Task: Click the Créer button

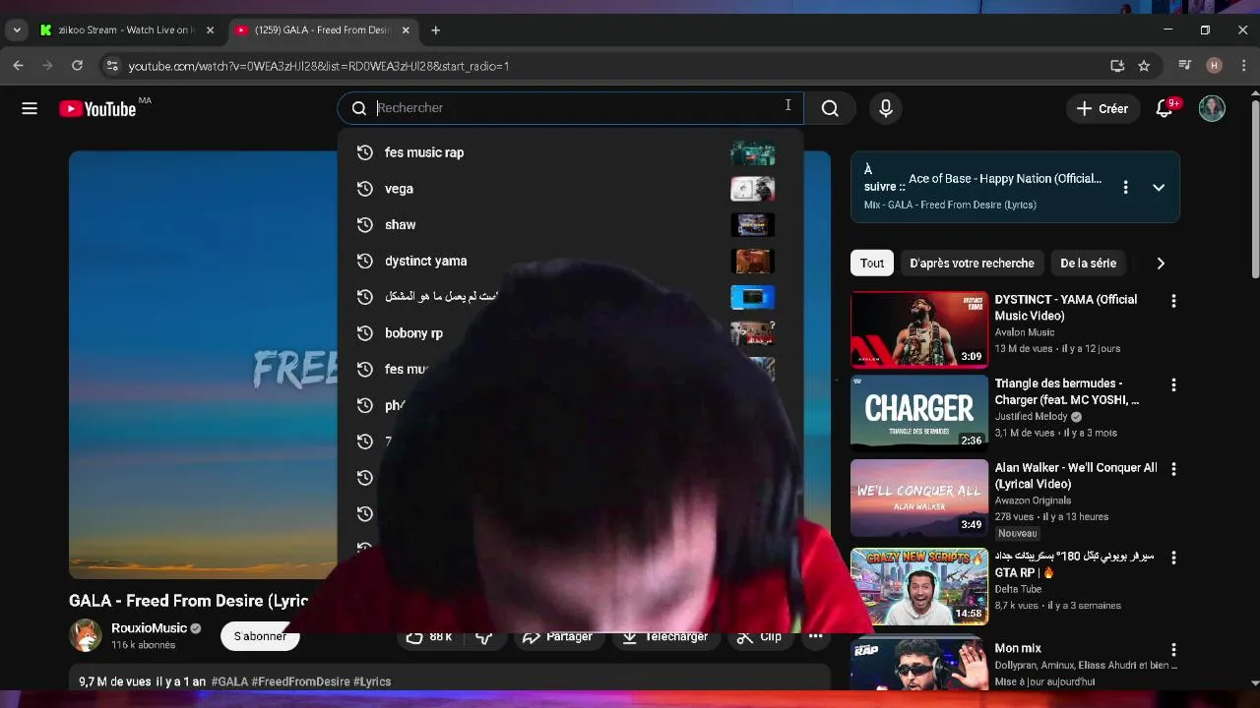Action: [1102, 108]
